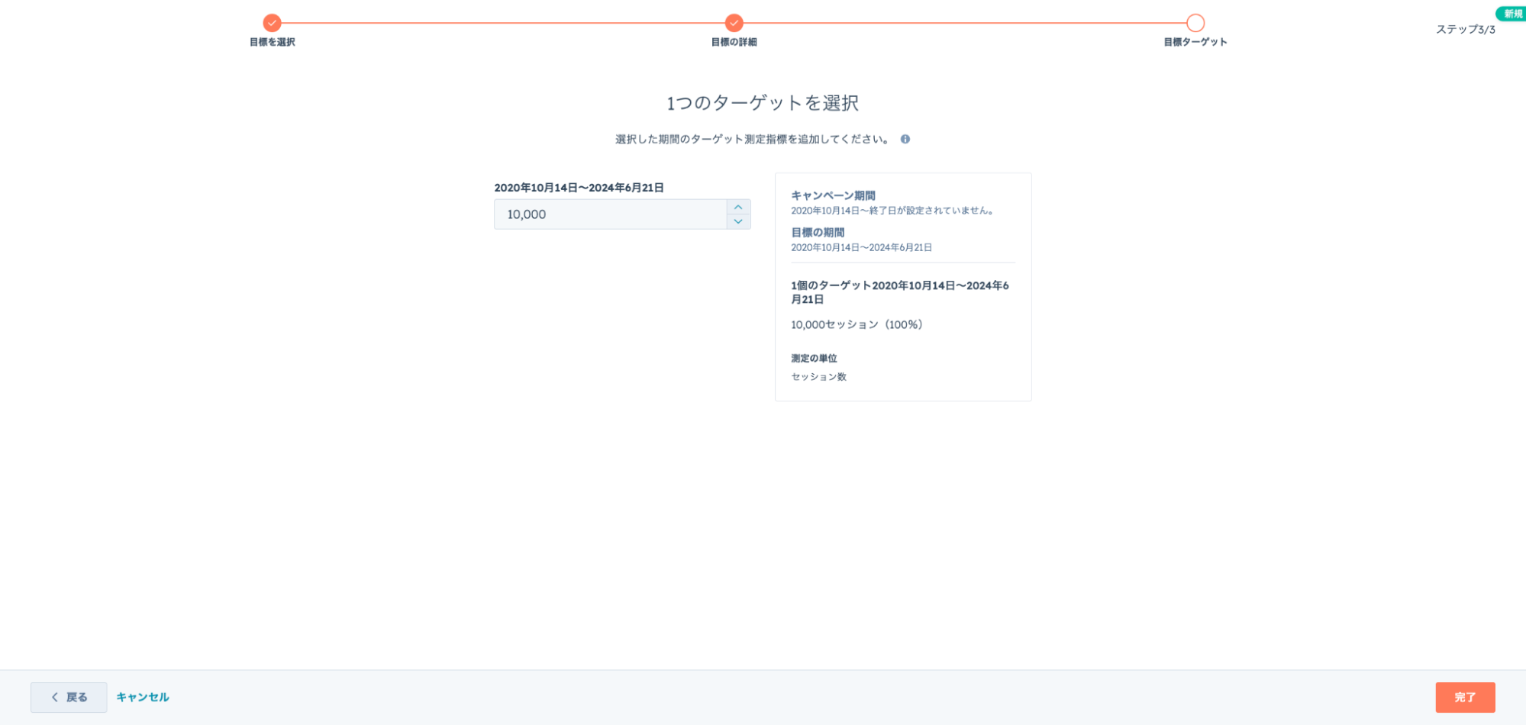This screenshot has height=725, width=1526.
Task: Go back with the 戻る button
Action: click(69, 698)
